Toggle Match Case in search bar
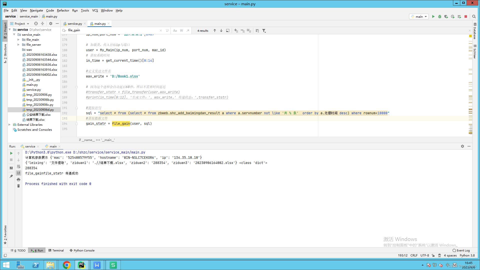This screenshot has width=480, height=270. pos(175,30)
